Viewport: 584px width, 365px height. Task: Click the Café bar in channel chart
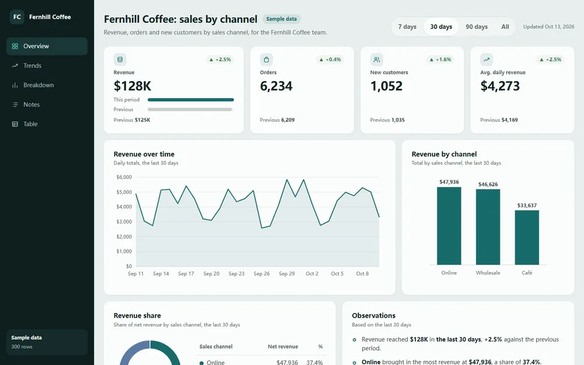(527, 238)
